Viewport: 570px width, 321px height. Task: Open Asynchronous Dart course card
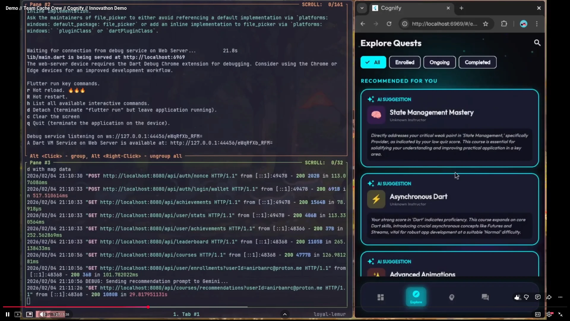(449, 209)
